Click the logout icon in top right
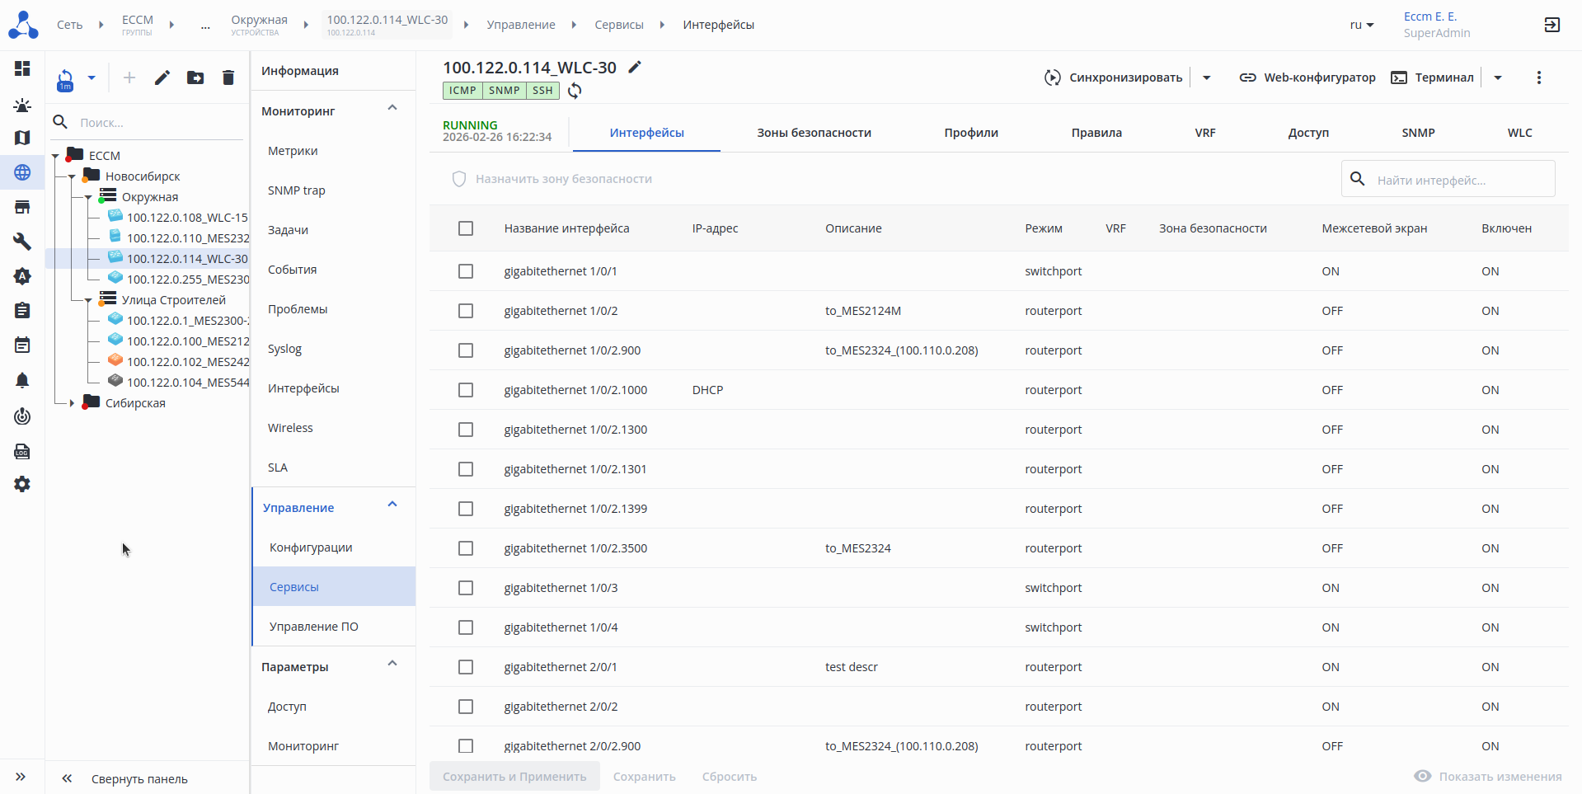 1551,25
